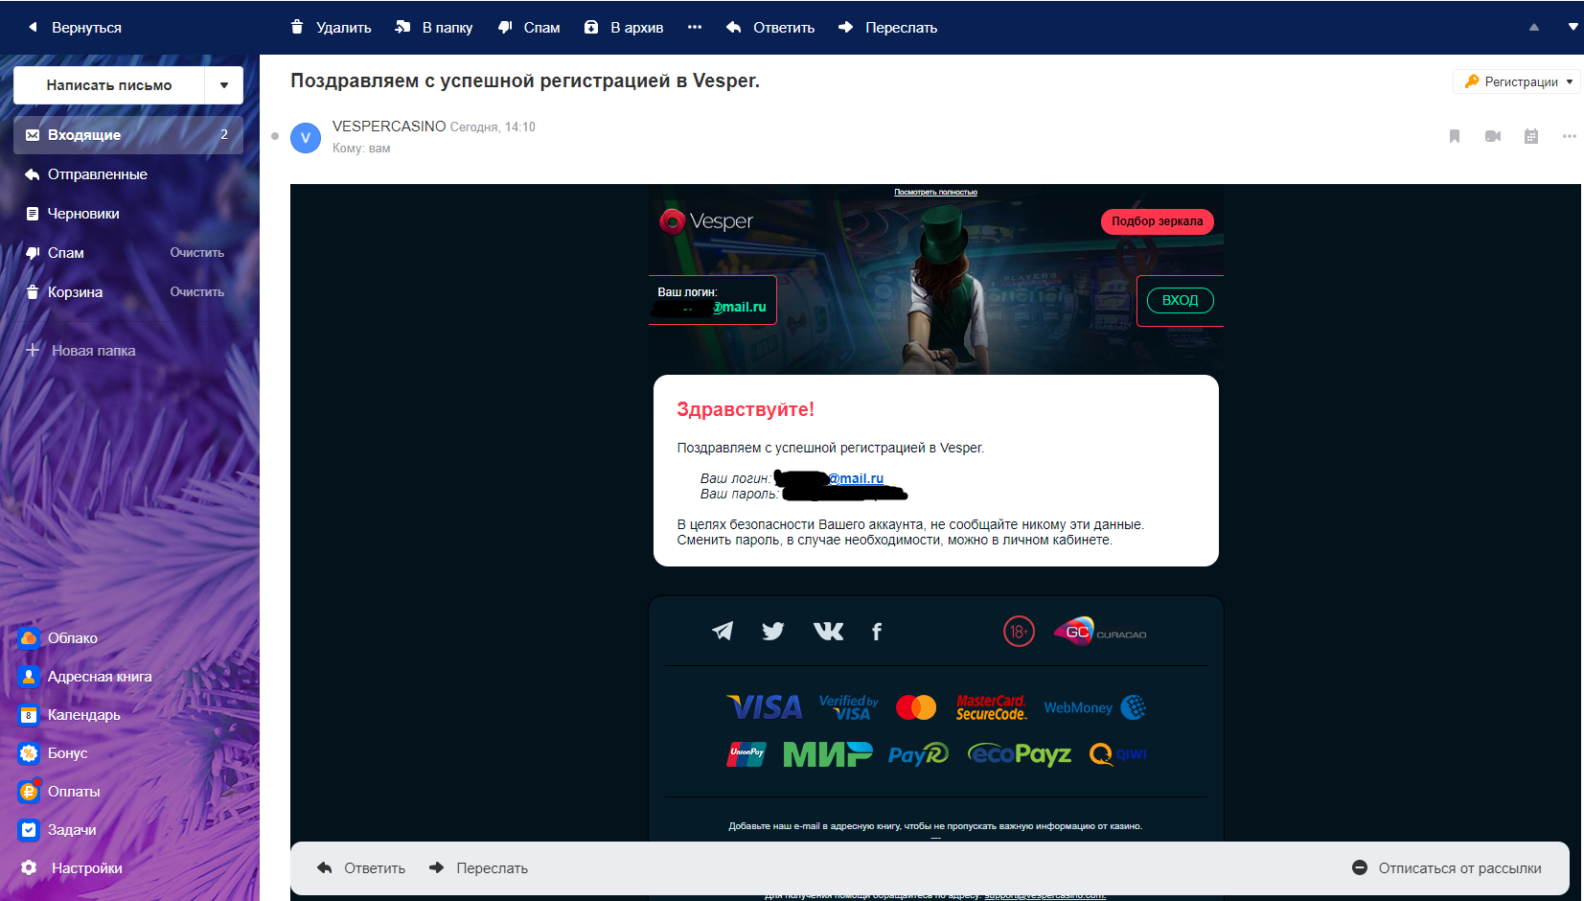
Task: Click the GC Curacao license logo
Action: click(x=1100, y=632)
